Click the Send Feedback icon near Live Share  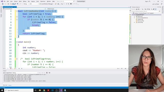[162, 4]
